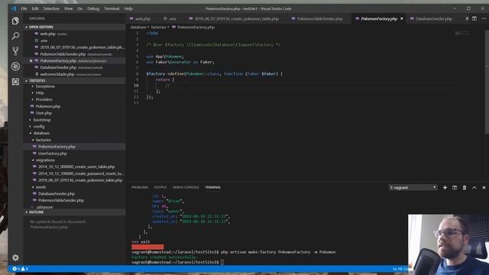This screenshot has width=489, height=275.
Task: Collapse the seeds folder
Action: 40,187
